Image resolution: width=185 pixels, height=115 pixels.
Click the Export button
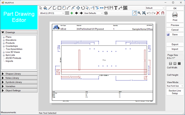tap(175, 44)
